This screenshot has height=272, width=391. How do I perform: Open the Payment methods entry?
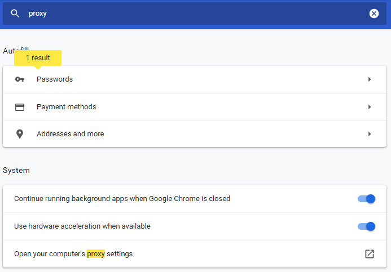tap(67, 107)
